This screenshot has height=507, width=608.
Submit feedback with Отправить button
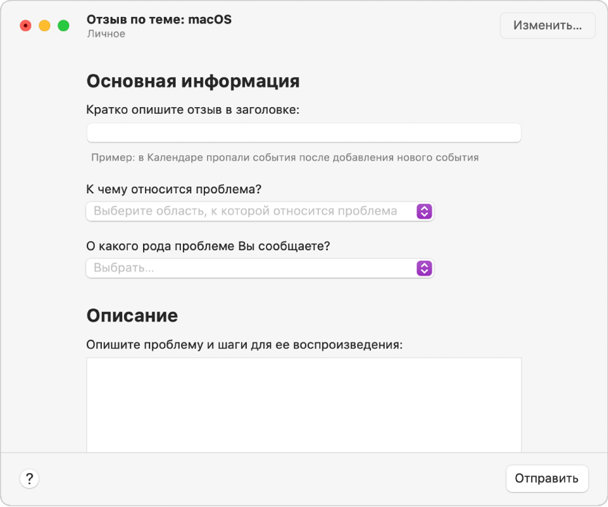[547, 478]
